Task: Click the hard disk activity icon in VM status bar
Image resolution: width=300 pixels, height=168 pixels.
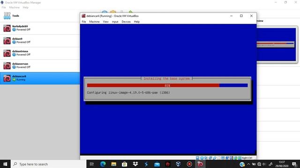Action: (197, 158)
